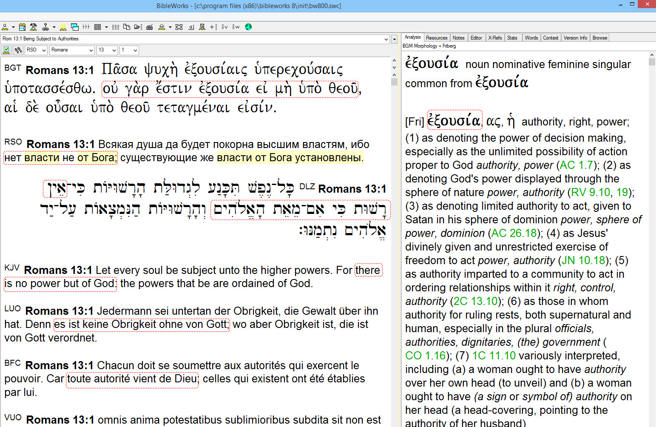Click the yellow sunburst toolbar icon
Viewport: 656px width, 427px height.
[63, 27]
